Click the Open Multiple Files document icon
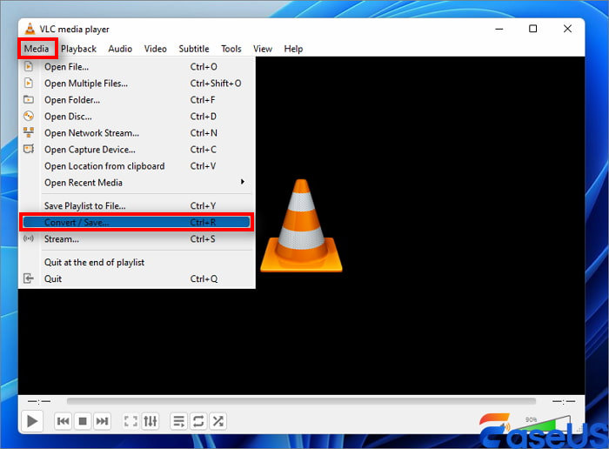609x449 pixels. coord(29,84)
